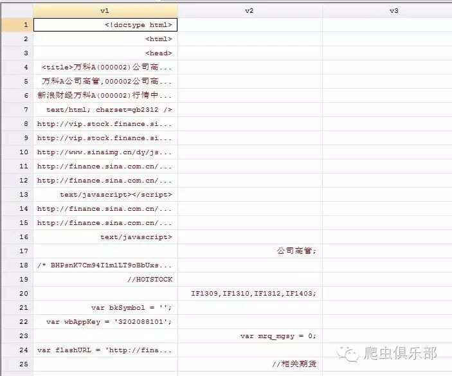Select text/javascript></script> cell in row 13
Image resolution: width=452 pixels, height=376 pixels.
pyautogui.click(x=105, y=194)
